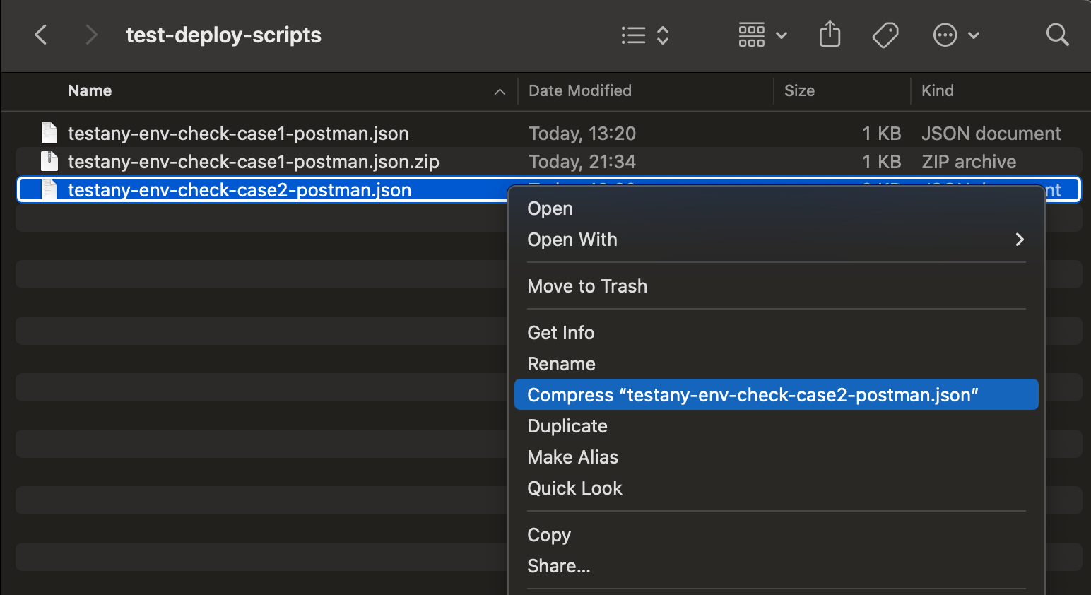
Task: Open the More actions ellipsis icon
Action: point(945,35)
